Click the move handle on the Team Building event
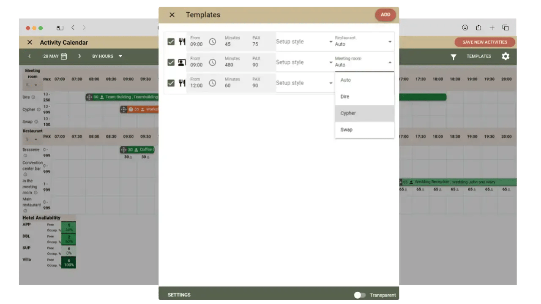Screen dimensions: 541x304 pyautogui.click(x=89, y=97)
